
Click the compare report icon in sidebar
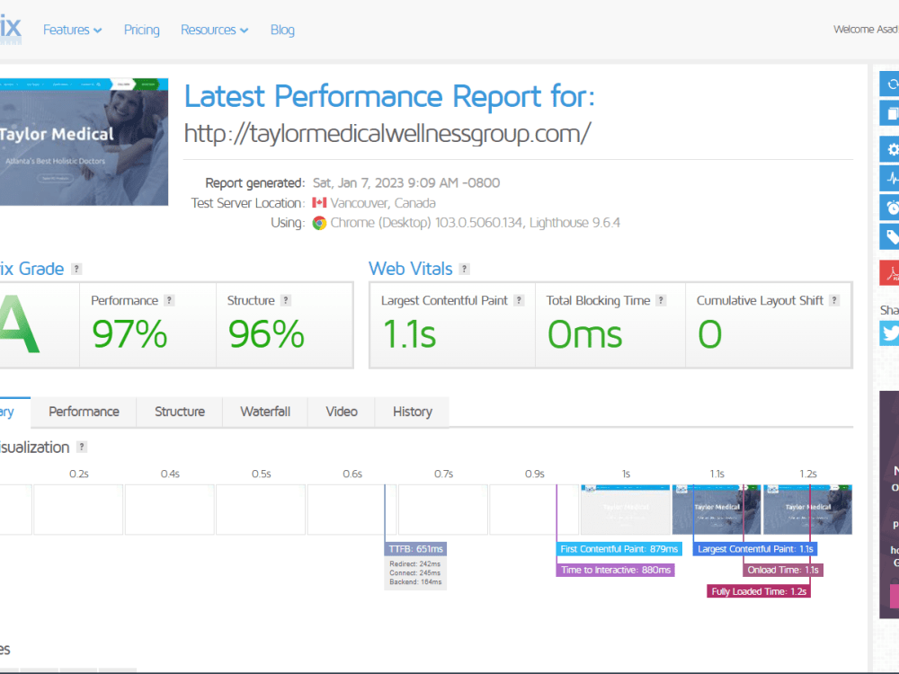coord(890,113)
